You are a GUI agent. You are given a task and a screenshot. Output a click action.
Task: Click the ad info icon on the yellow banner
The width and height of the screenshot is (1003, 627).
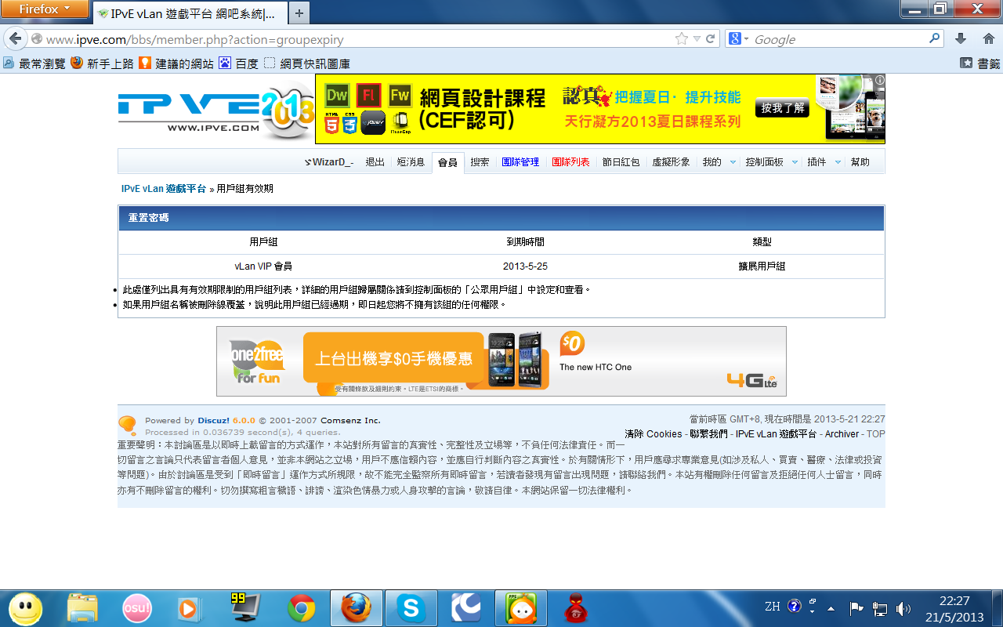(880, 80)
